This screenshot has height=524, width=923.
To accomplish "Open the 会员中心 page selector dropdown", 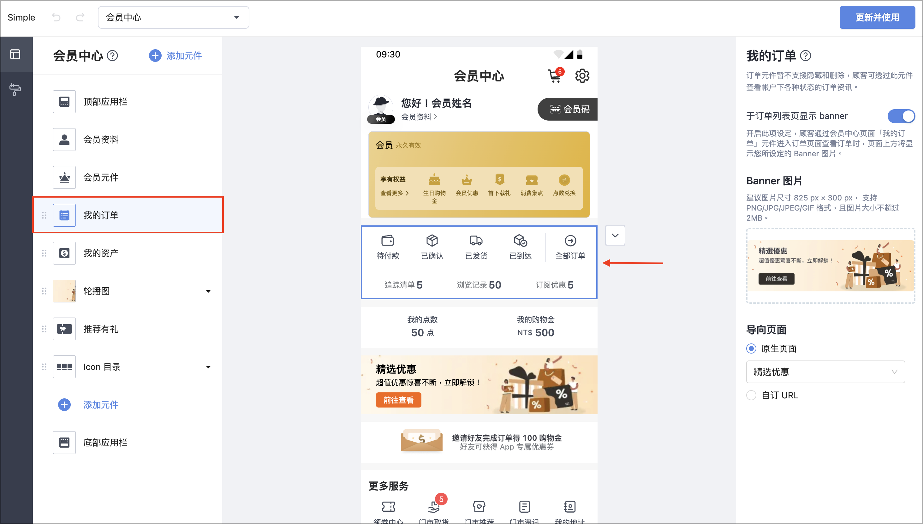I will tap(173, 17).
